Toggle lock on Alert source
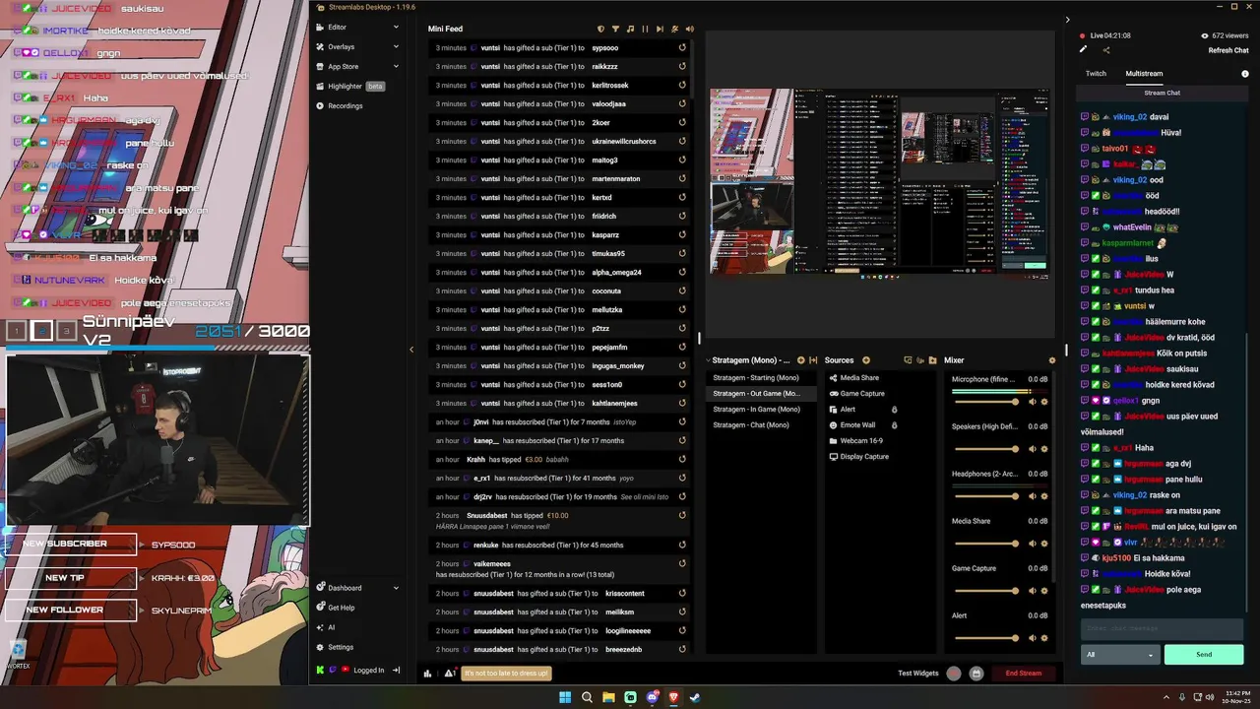Screen dimensions: 1260x709 coord(894,410)
